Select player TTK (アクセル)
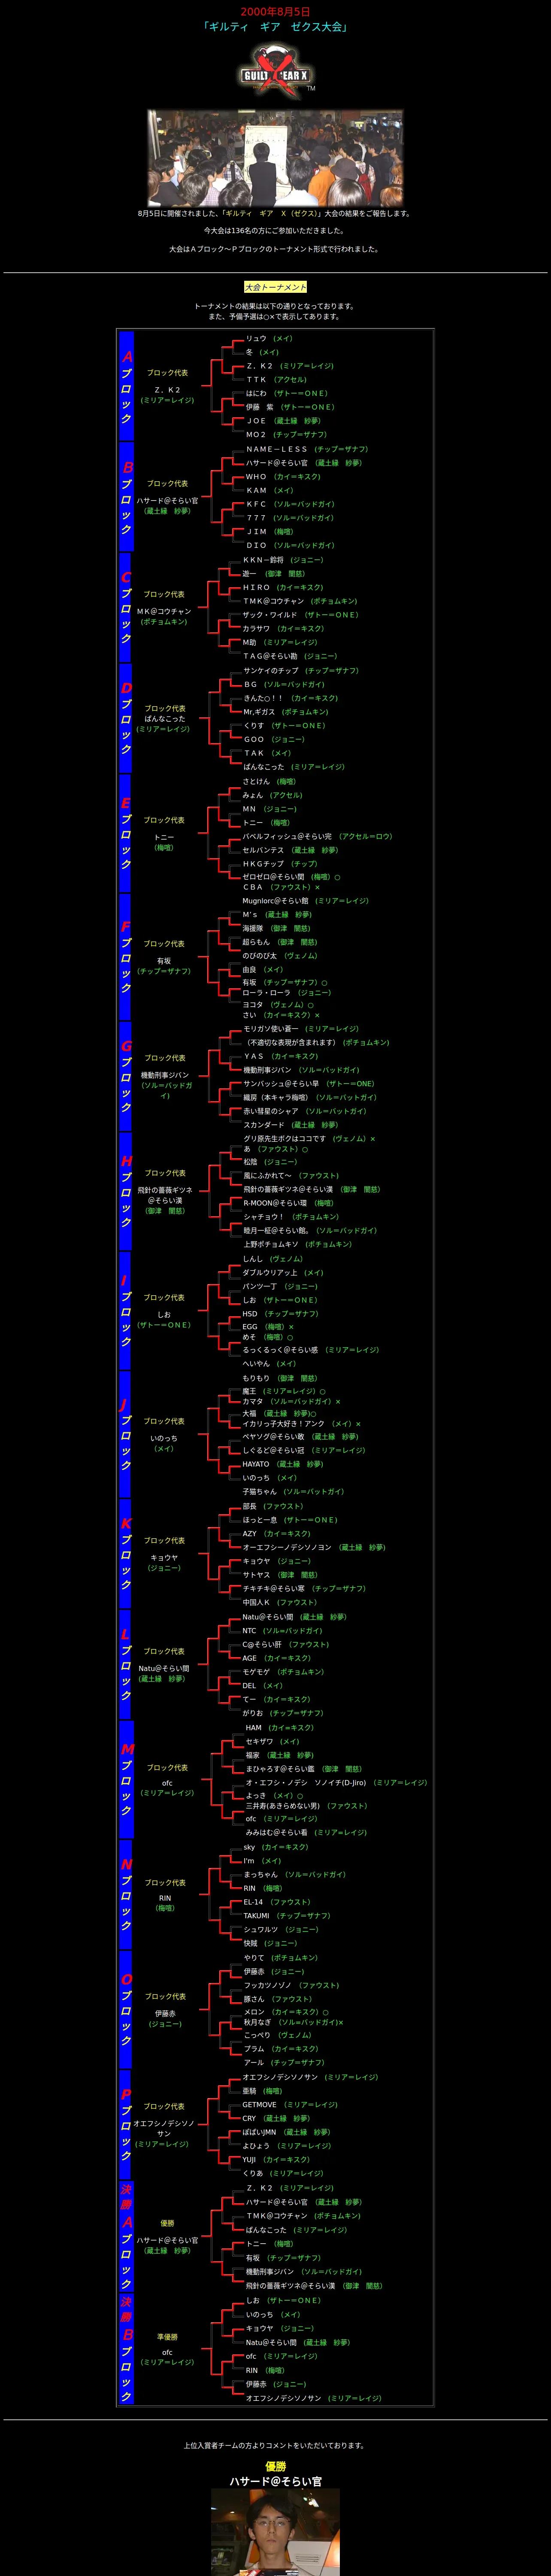The height and width of the screenshot is (2576, 551). click(x=277, y=380)
